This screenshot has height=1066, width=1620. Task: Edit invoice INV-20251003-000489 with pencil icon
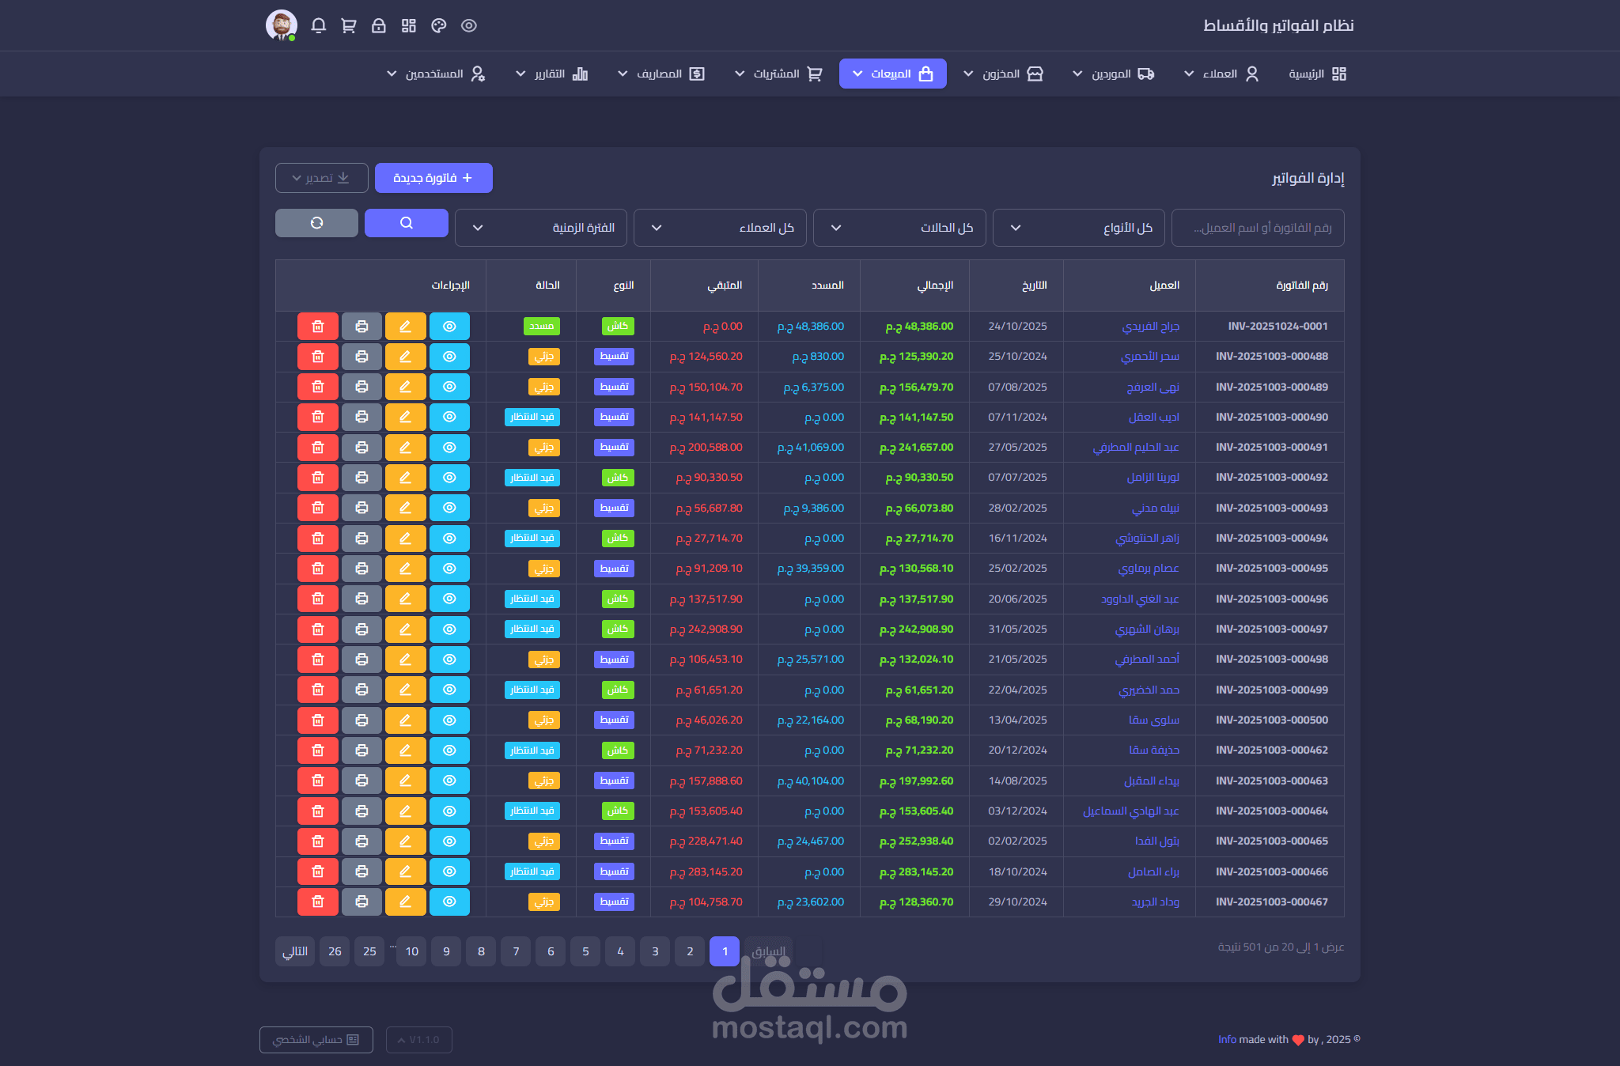pyautogui.click(x=405, y=387)
